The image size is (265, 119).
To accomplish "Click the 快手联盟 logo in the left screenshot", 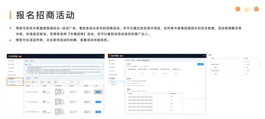I will [13, 56].
